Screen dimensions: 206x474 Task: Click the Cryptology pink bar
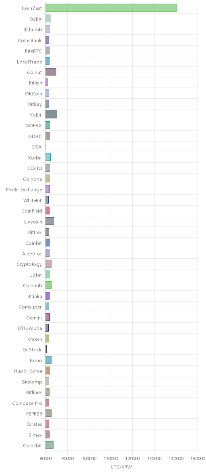[48, 264]
